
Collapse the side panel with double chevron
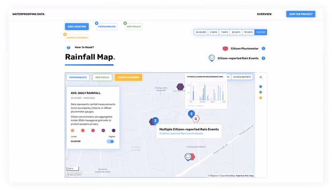[260, 77]
